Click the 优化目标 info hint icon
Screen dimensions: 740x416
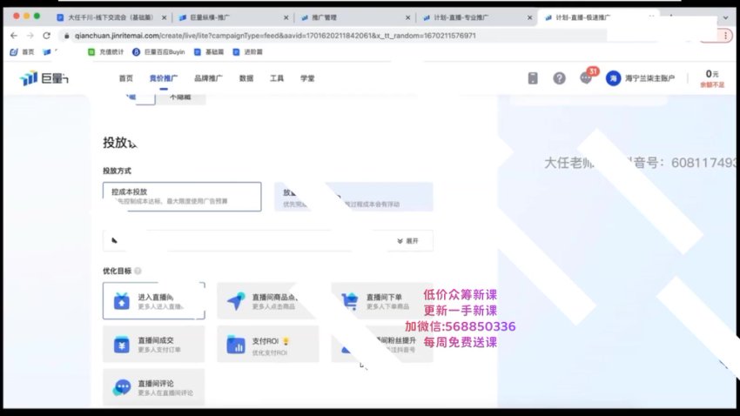(138, 271)
